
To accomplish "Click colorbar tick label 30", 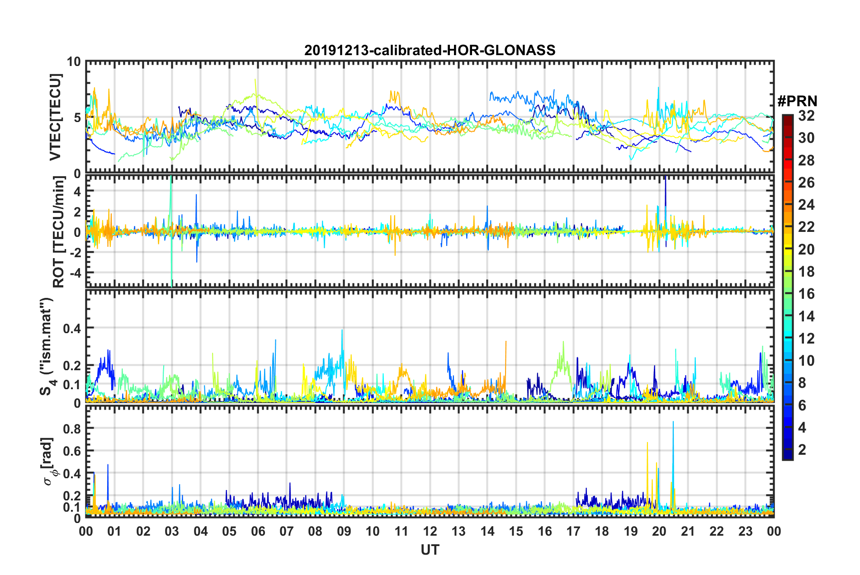I will [x=806, y=138].
